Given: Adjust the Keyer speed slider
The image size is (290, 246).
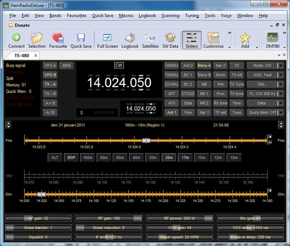Looking at the screenshot, I should pos(179,237).
